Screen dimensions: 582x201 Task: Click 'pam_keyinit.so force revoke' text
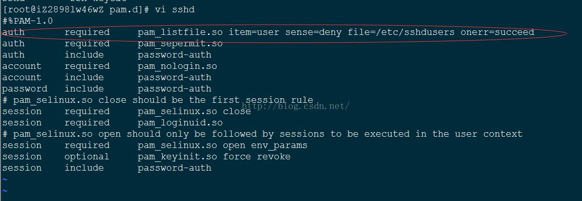tap(214, 157)
